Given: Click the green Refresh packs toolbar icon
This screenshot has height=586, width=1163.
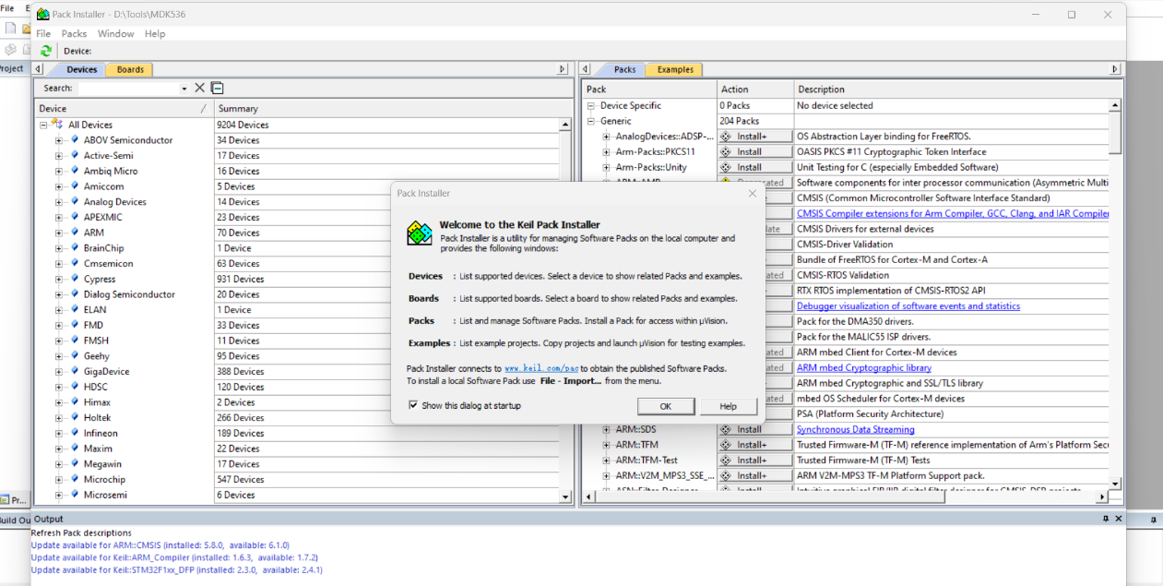Looking at the screenshot, I should click(46, 51).
